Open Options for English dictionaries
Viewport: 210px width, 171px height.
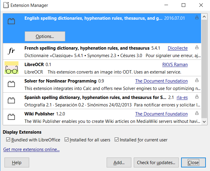pos(45,36)
